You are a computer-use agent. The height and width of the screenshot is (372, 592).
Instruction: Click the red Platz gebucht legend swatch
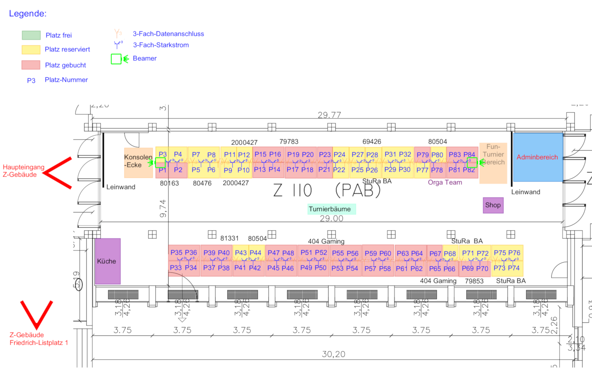tap(31, 65)
